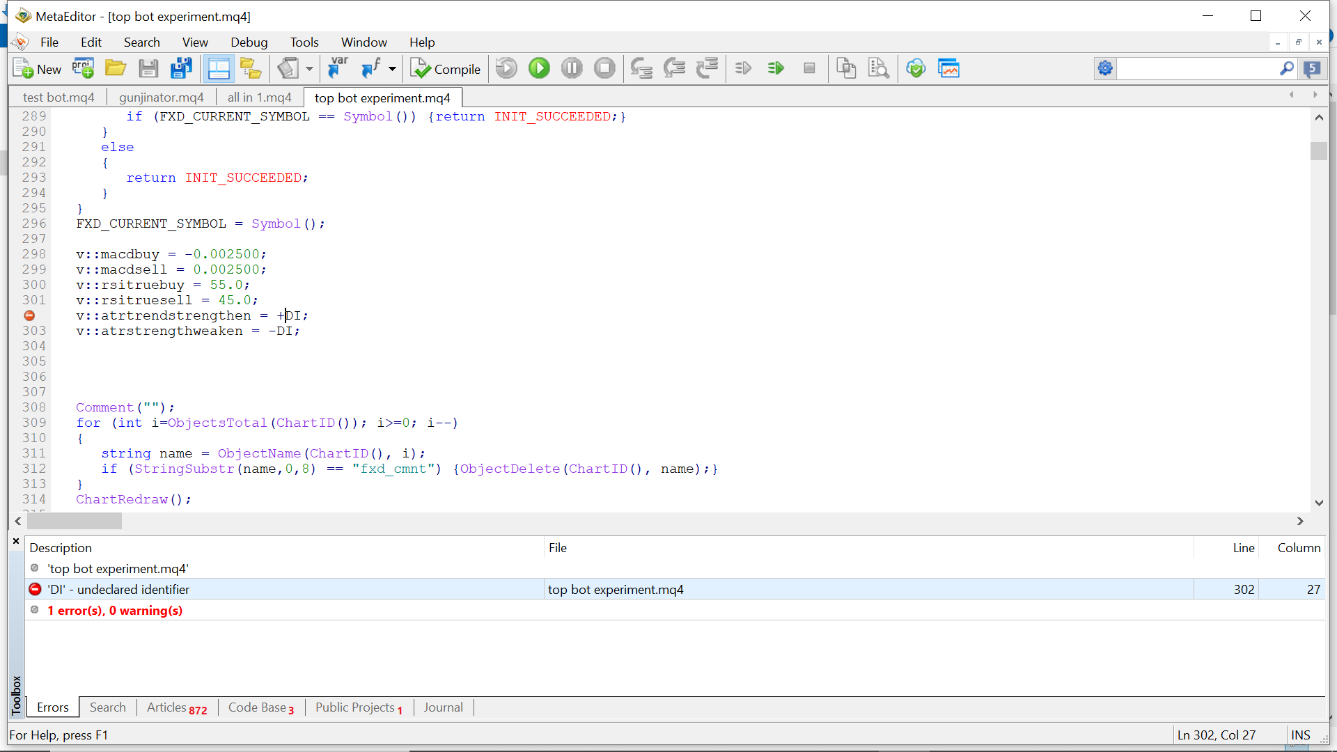Compile the current source file
This screenshot has width=1337, height=752.
[446, 69]
